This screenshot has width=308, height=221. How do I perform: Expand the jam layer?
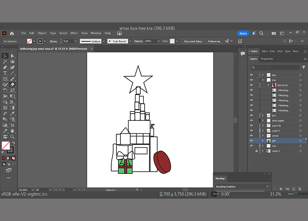(263, 115)
